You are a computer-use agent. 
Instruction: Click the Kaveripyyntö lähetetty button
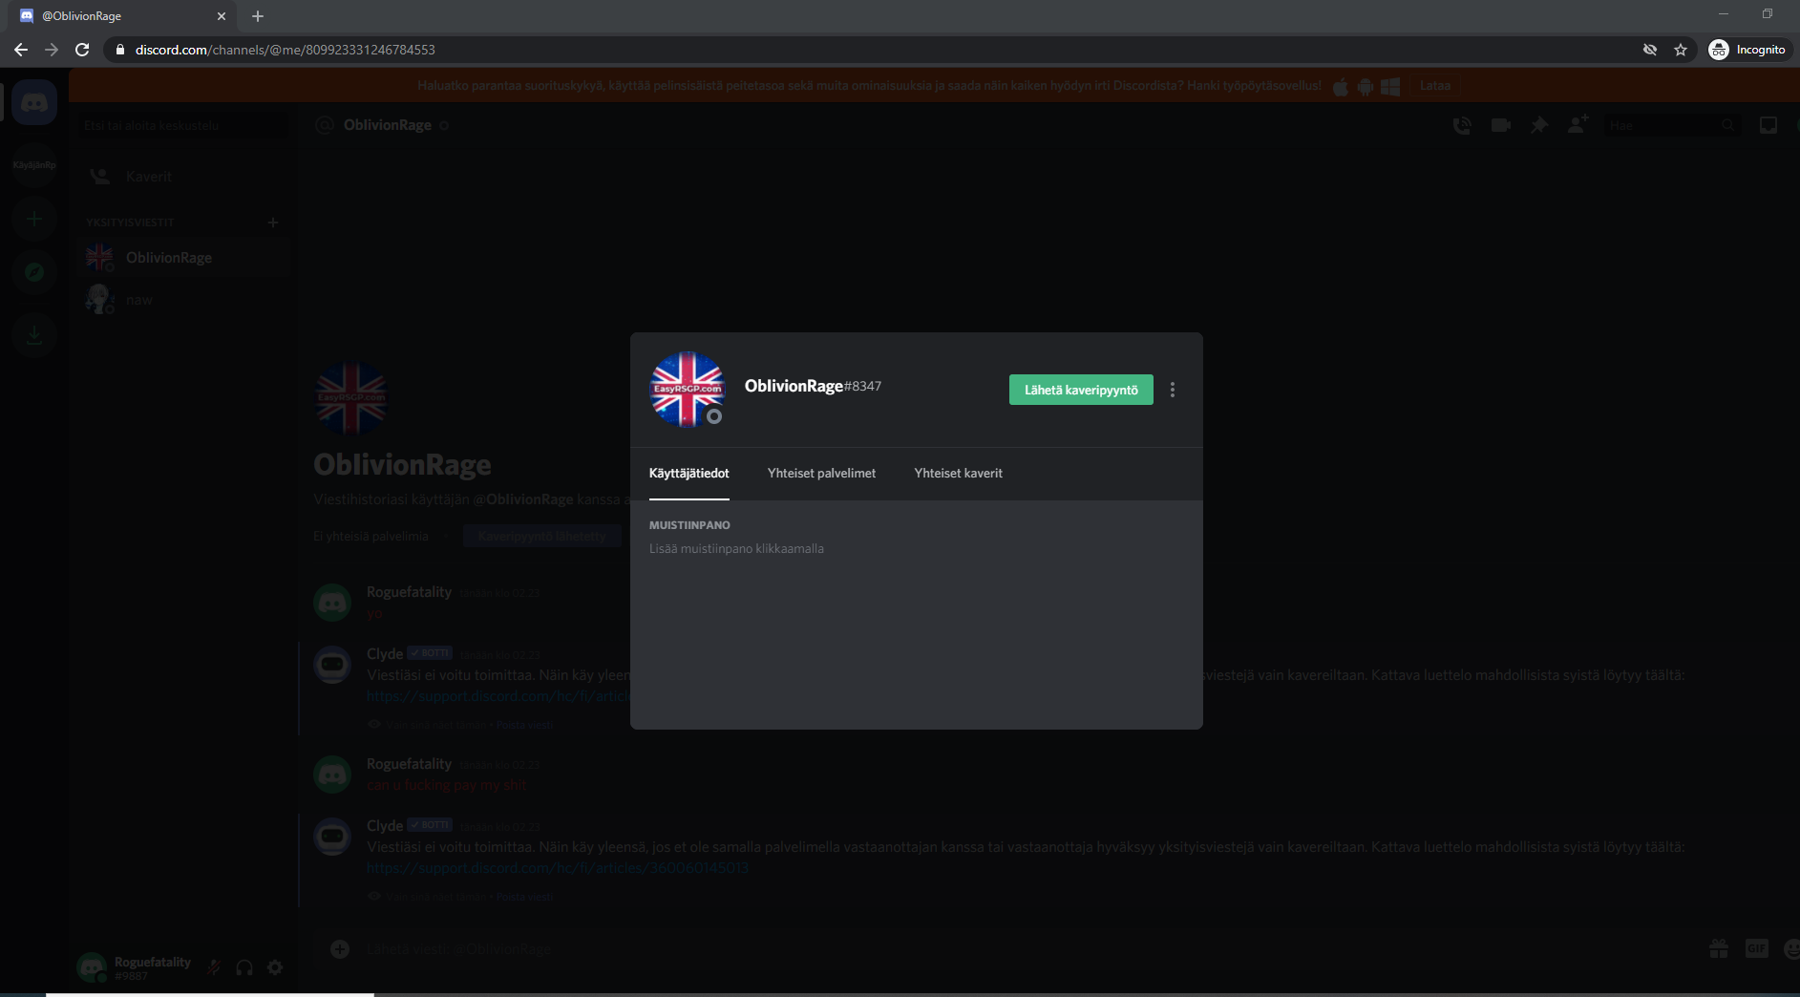(x=542, y=537)
